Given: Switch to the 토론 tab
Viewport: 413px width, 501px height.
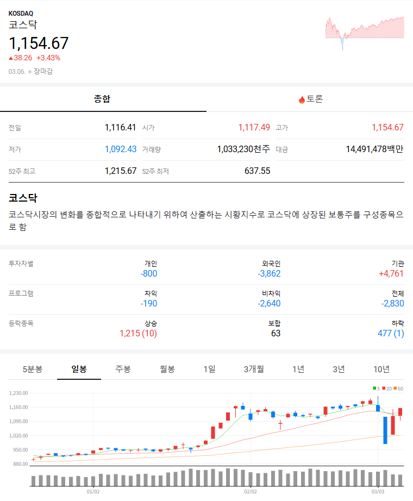Looking at the screenshot, I should click(310, 99).
